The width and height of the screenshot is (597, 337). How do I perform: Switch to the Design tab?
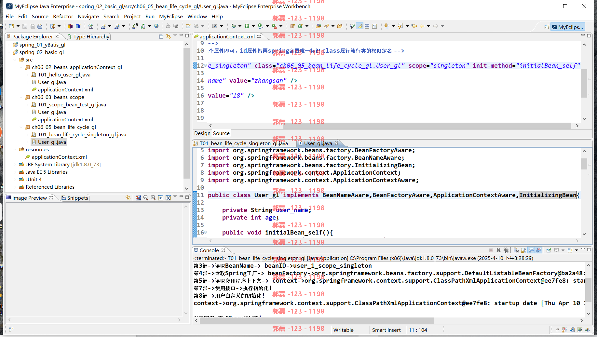[x=202, y=133]
